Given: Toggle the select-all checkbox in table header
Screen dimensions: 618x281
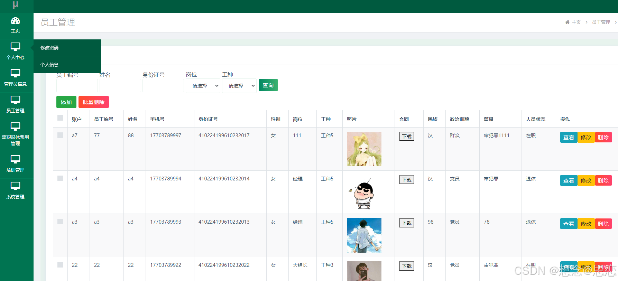Looking at the screenshot, I should pos(60,118).
